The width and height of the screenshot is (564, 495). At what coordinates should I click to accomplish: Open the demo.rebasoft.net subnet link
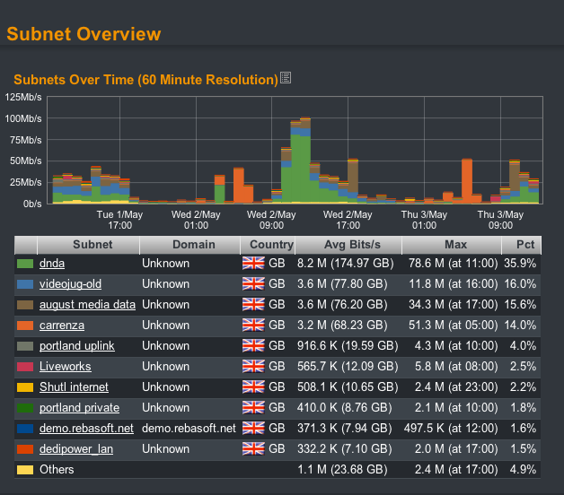(86, 429)
